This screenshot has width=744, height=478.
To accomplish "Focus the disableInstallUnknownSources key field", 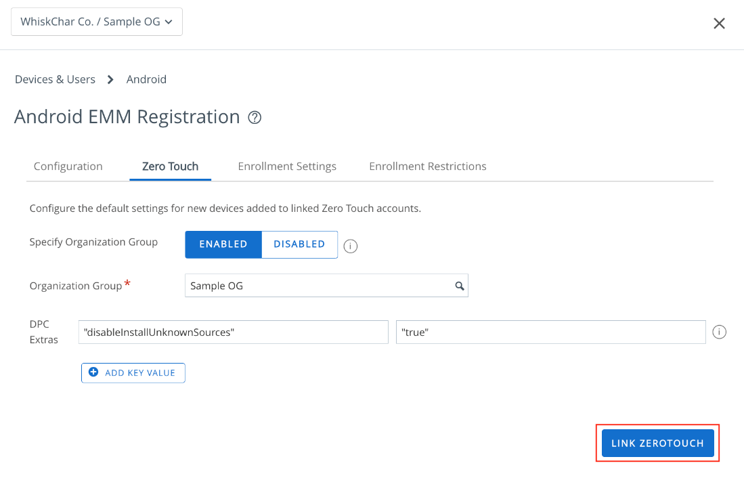I will point(233,332).
